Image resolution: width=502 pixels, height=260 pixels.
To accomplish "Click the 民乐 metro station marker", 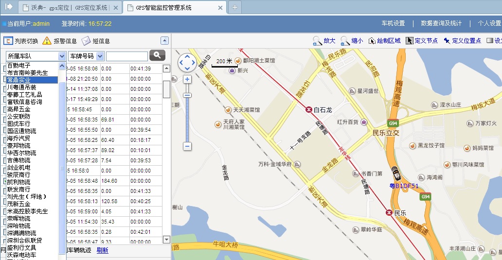I will 389,213.
